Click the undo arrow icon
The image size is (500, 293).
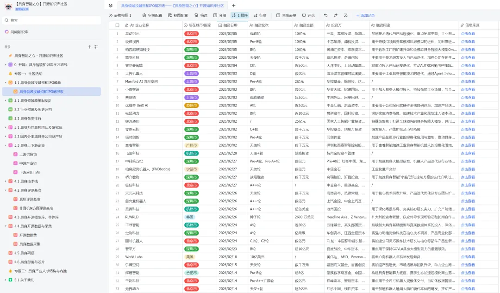tap(325, 15)
